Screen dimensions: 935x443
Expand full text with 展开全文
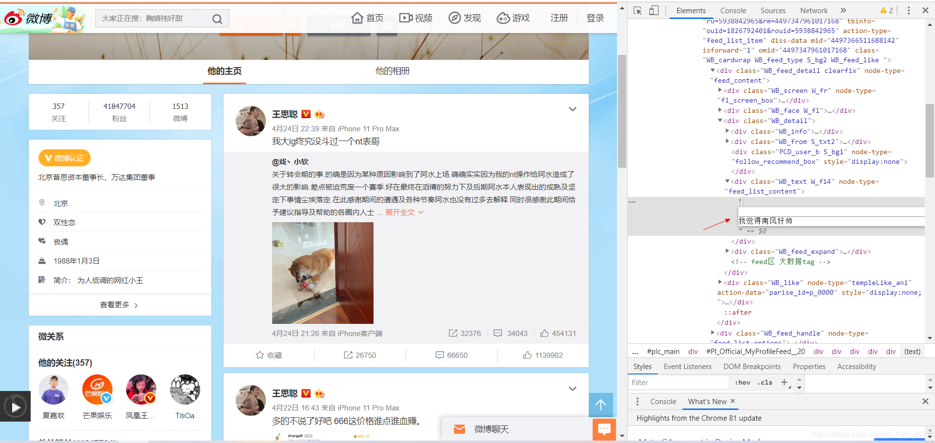coord(404,213)
